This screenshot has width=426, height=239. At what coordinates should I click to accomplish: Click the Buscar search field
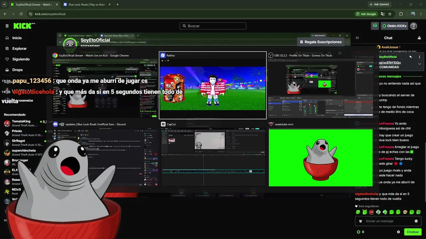click(213, 26)
